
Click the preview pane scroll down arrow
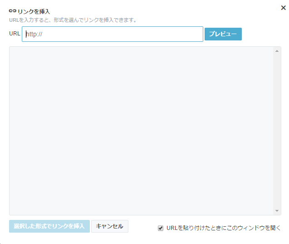pyautogui.click(x=277, y=210)
